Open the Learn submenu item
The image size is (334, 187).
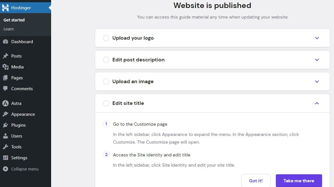coord(9,29)
